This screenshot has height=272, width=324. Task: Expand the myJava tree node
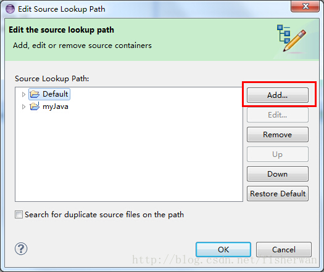(23, 106)
